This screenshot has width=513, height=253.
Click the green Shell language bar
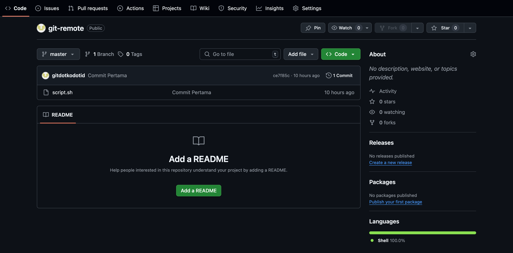pyautogui.click(x=422, y=233)
